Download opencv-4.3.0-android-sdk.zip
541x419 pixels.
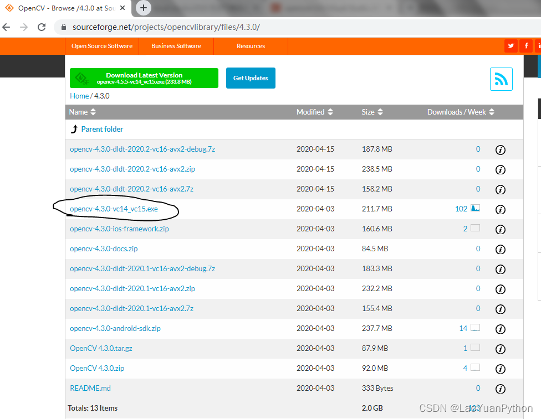tap(115, 328)
